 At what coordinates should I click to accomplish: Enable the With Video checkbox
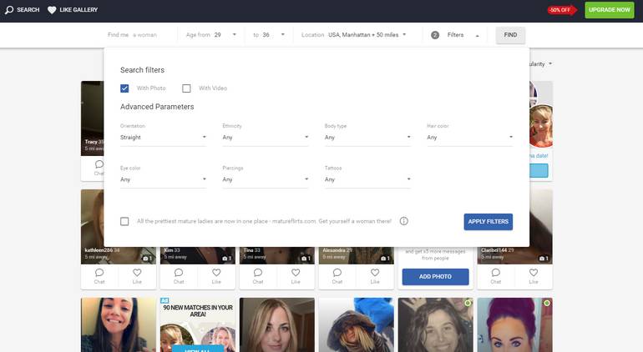[x=186, y=88]
